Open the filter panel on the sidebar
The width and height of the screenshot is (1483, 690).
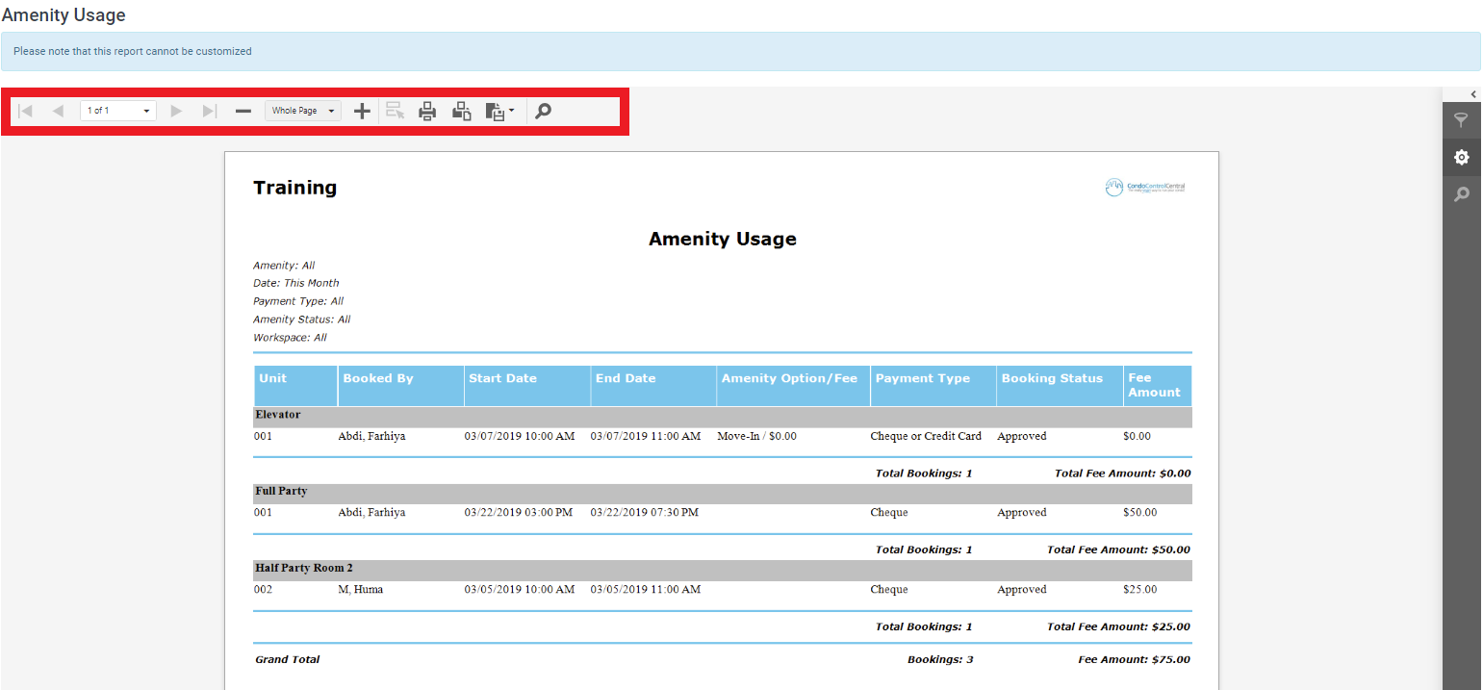[x=1462, y=119]
